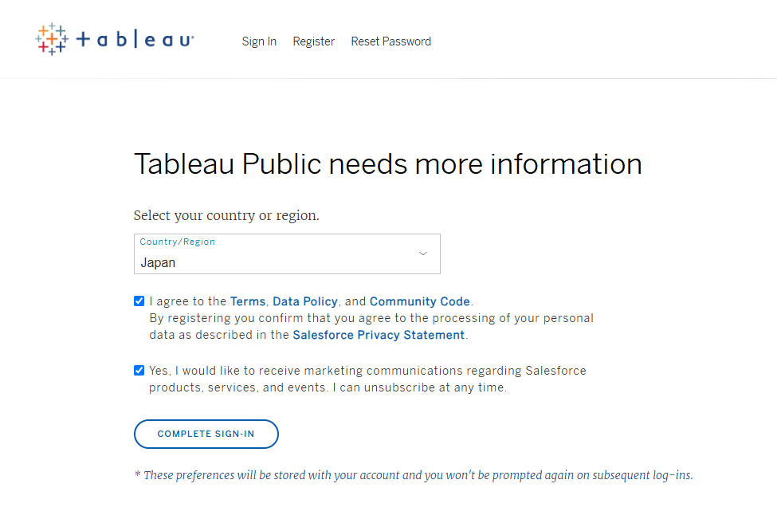Uncheck the marketing communications checkbox
The width and height of the screenshot is (777, 523).
coord(139,370)
